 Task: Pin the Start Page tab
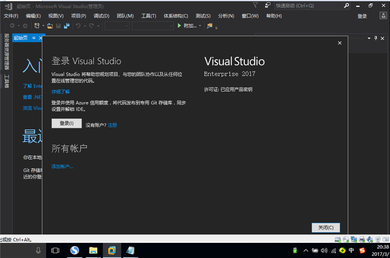[34, 38]
